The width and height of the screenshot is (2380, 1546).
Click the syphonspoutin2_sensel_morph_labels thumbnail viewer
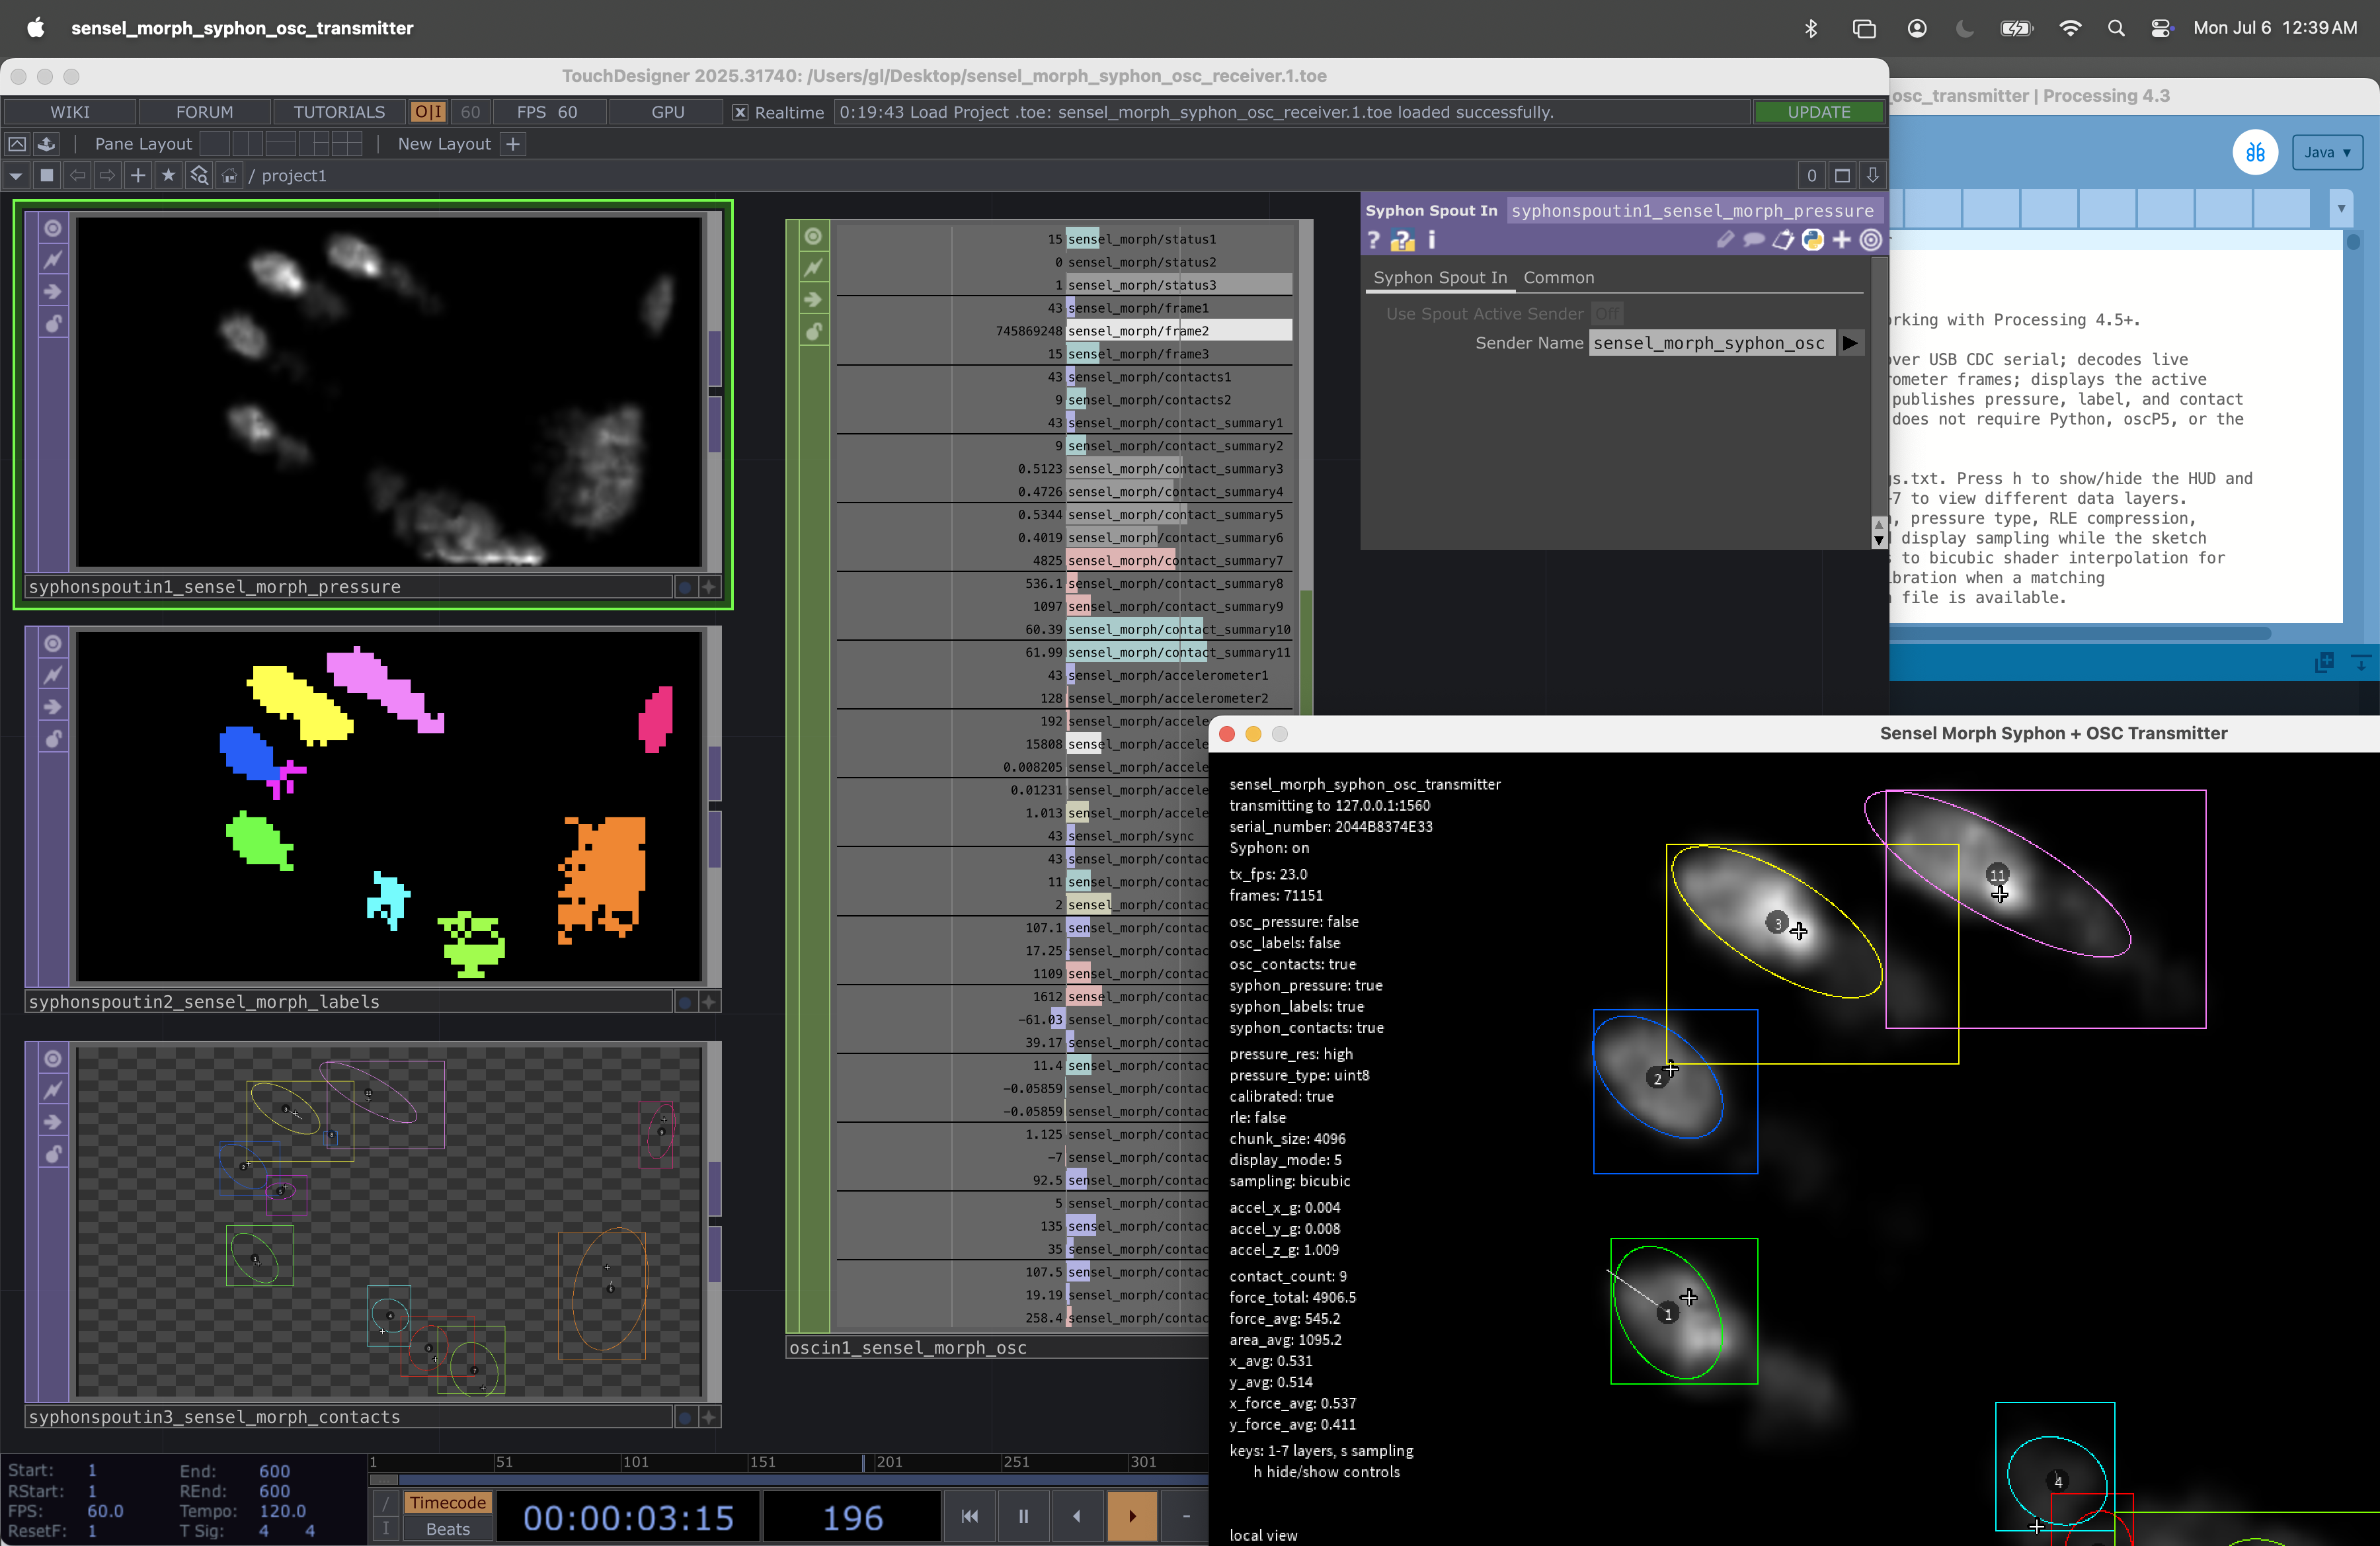[389, 806]
